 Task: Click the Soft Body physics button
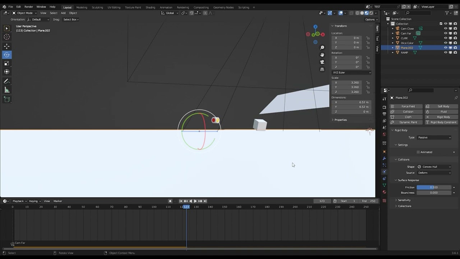pos(441,106)
